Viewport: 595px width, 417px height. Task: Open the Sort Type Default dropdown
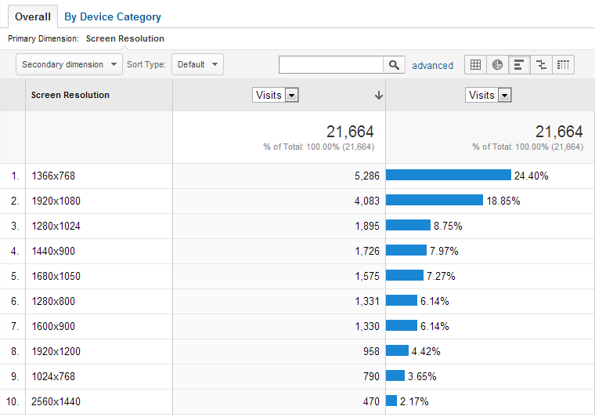click(197, 64)
